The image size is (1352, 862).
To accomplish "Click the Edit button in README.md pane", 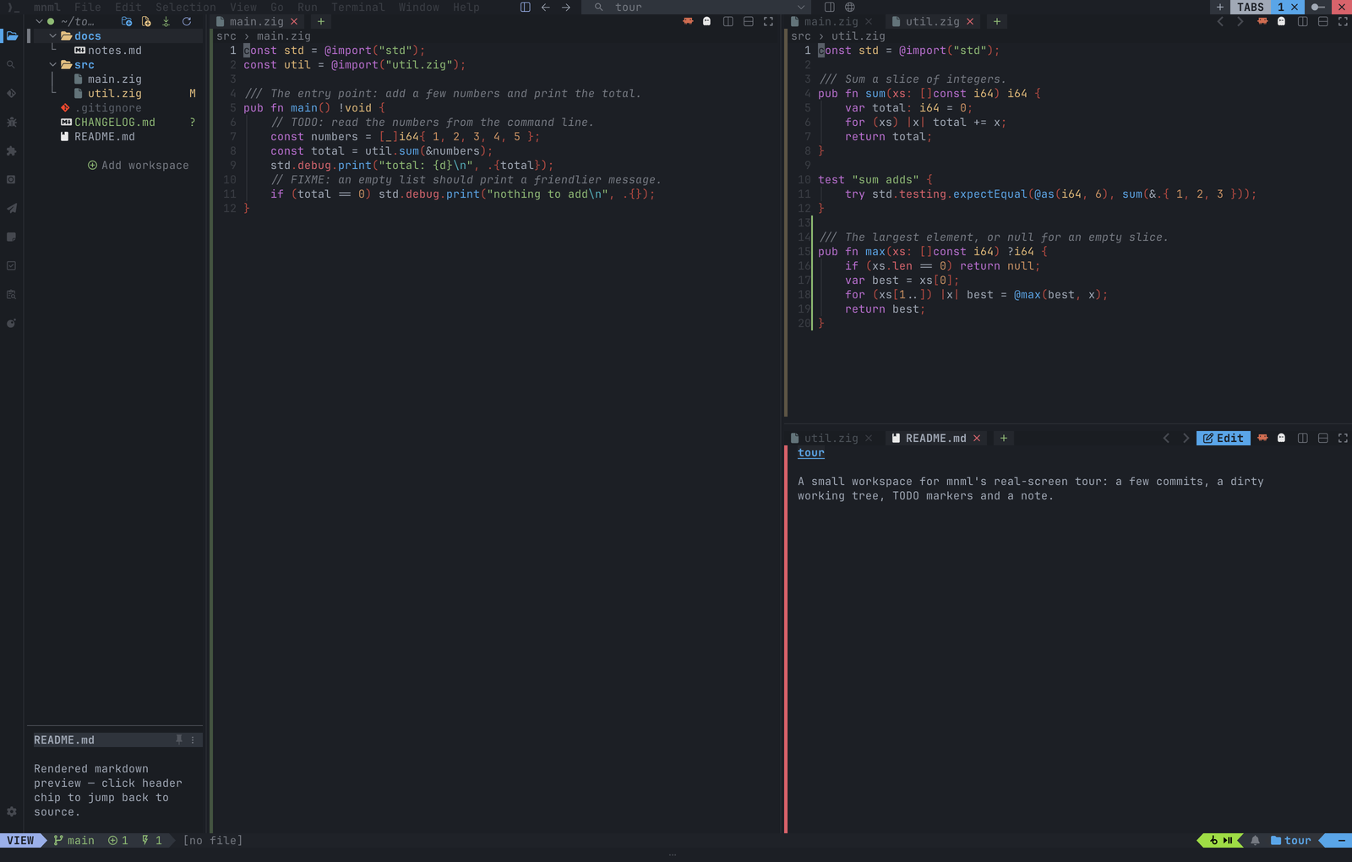I will coord(1224,439).
